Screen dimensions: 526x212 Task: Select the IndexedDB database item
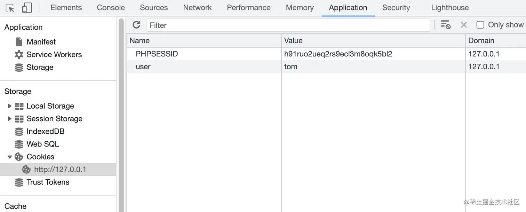(45, 132)
